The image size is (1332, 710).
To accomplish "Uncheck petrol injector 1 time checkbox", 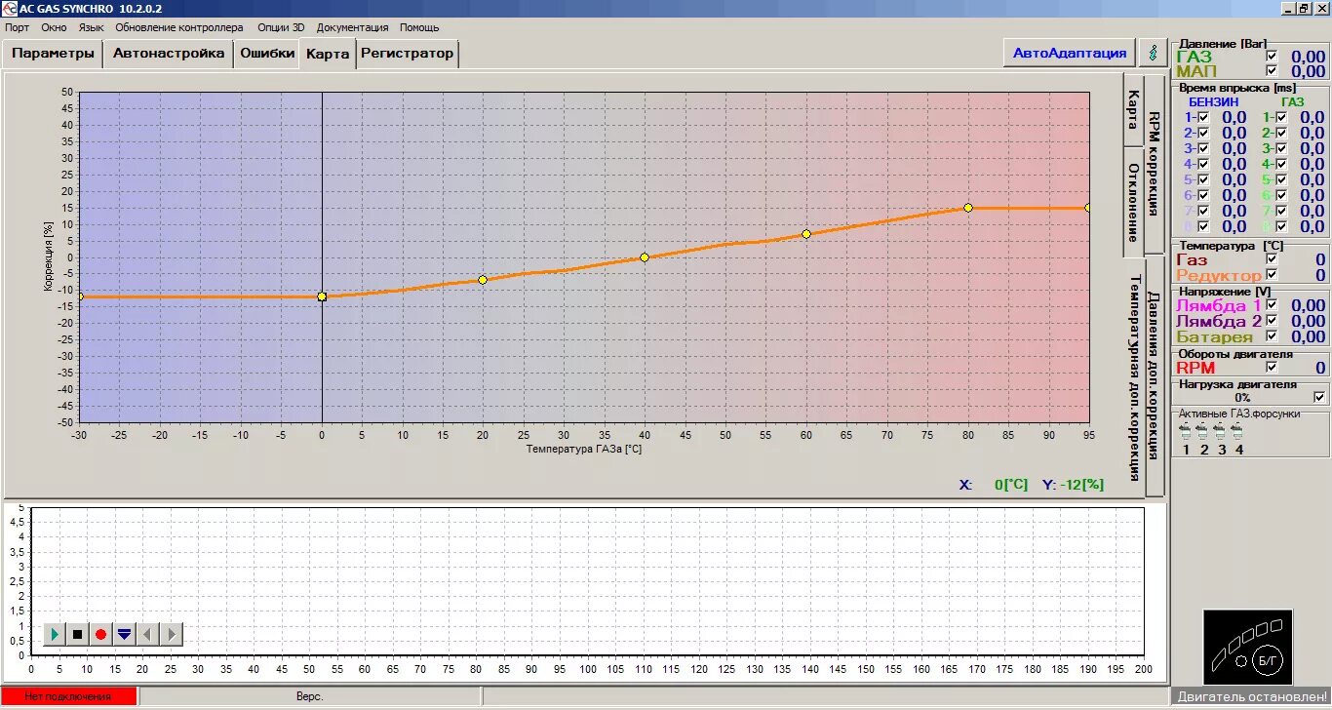I will point(1203,117).
